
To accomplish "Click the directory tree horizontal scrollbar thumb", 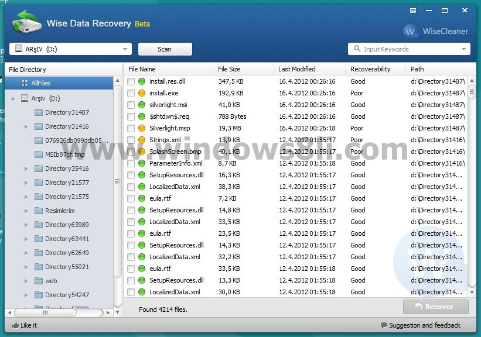I will click(45, 312).
